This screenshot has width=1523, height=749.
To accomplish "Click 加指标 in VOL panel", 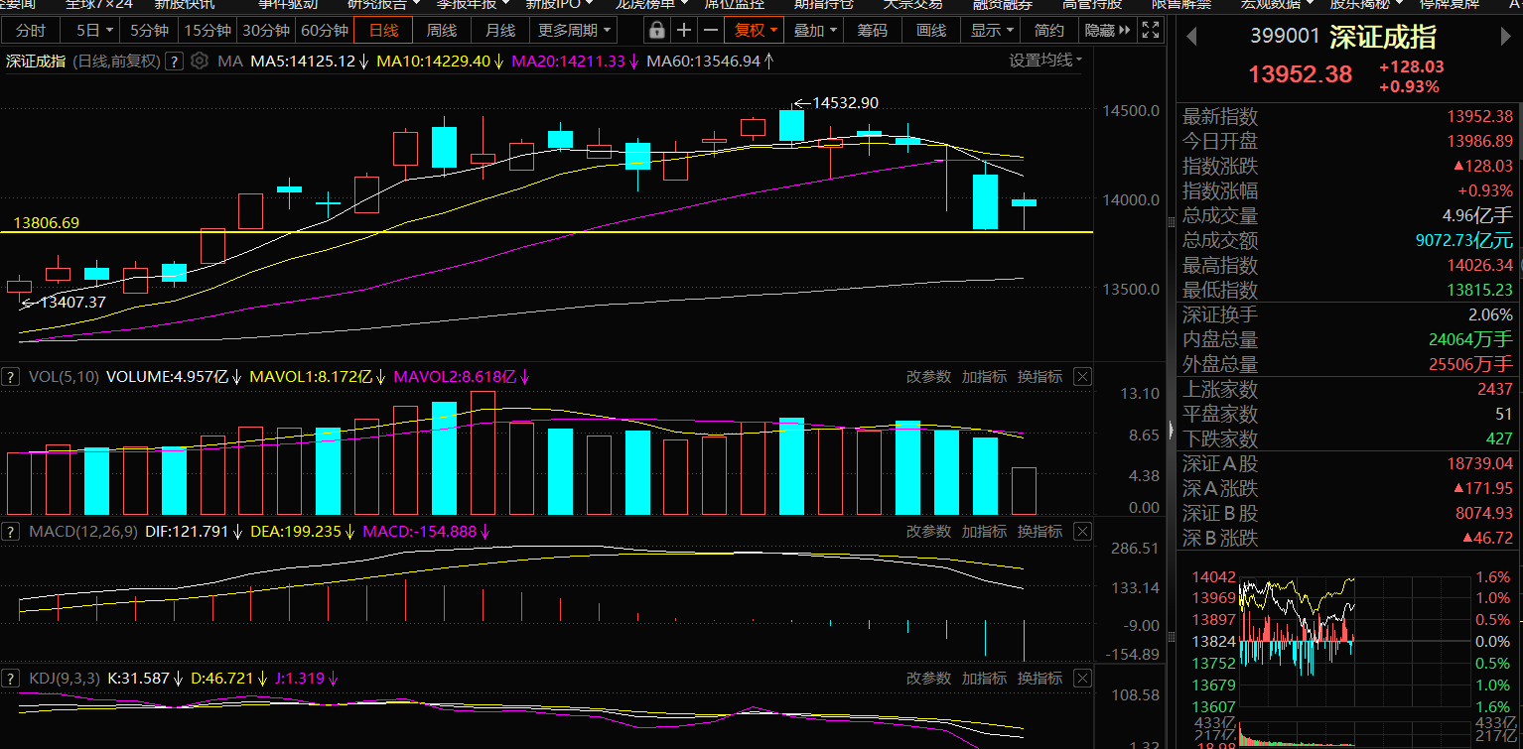I will pyautogui.click(x=984, y=377).
